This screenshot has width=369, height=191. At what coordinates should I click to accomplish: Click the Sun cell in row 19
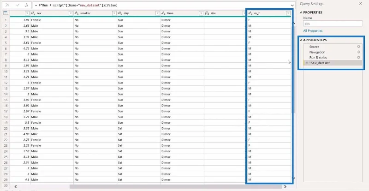pos(139,123)
